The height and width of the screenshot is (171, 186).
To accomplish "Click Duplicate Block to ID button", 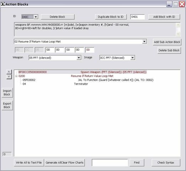I will tap(111, 17).
